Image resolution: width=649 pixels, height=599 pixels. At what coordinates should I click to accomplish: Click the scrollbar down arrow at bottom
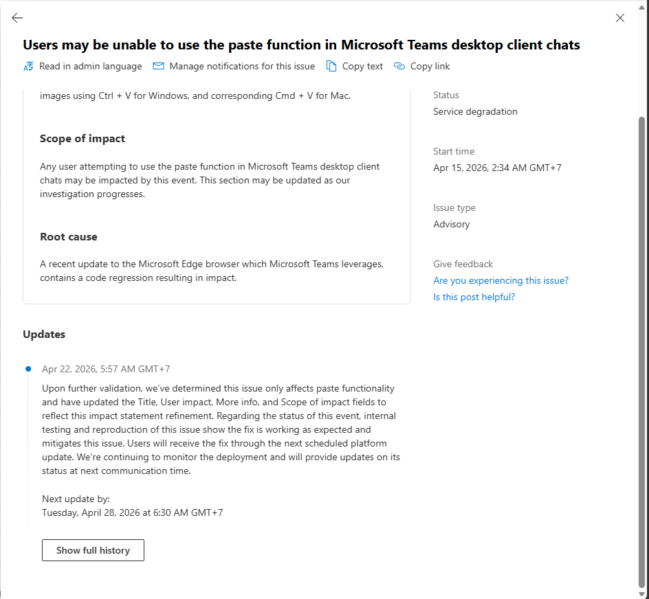[641, 594]
